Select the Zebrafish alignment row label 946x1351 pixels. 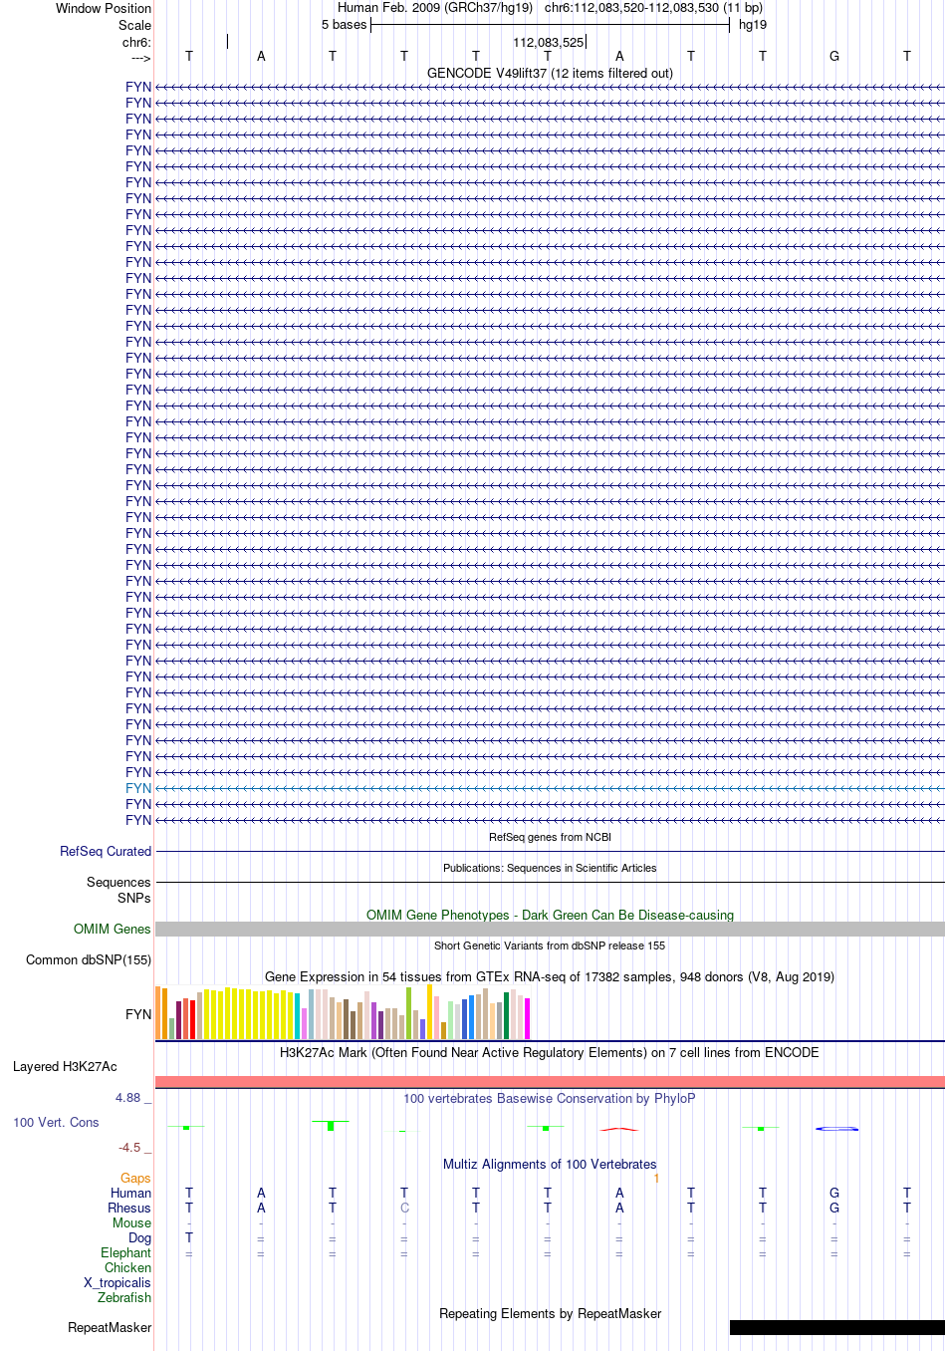click(x=124, y=1297)
